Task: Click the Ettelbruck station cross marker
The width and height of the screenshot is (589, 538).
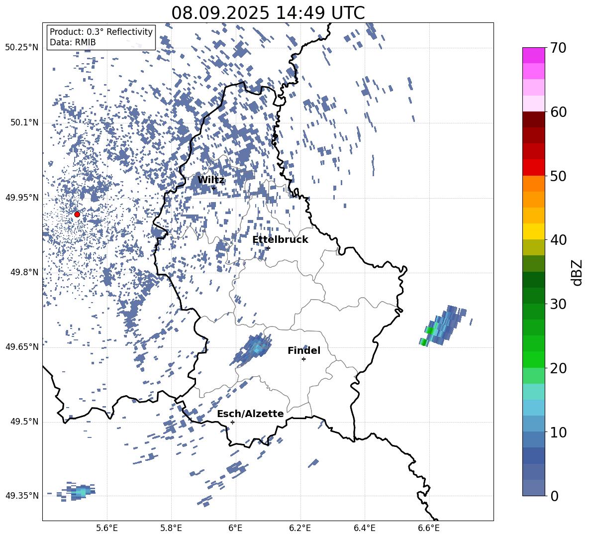Action: (x=268, y=248)
